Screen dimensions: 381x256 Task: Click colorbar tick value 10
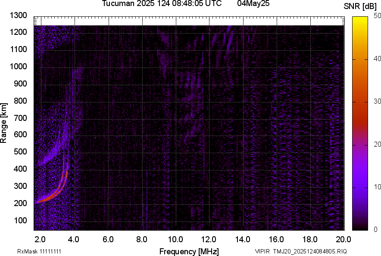pyautogui.click(x=378, y=187)
